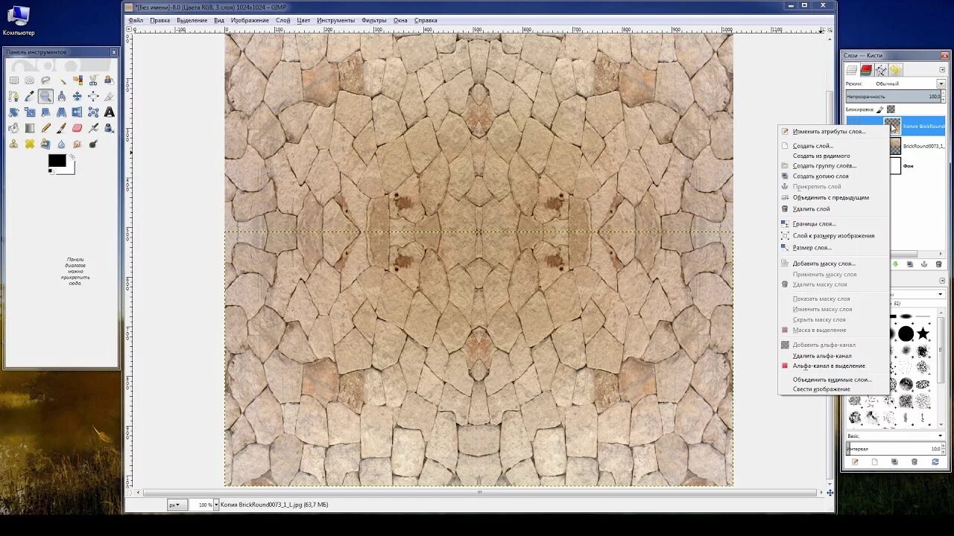The image size is (954, 536).
Task: Select the Foreground Select tool
Action: [x=109, y=80]
